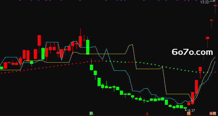The height and width of the screenshot is (116, 218).
Task: Select the brown 榜 marker
Action: [214, 114]
